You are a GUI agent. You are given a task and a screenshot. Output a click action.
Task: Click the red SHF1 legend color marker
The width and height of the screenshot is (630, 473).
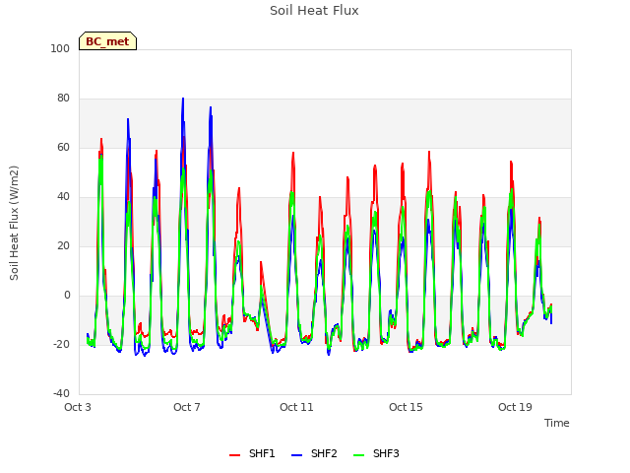(234, 455)
